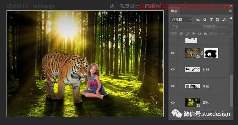Filter layers by adjustment layers icon
Viewport: 238px width, 125px height.
click(205, 20)
